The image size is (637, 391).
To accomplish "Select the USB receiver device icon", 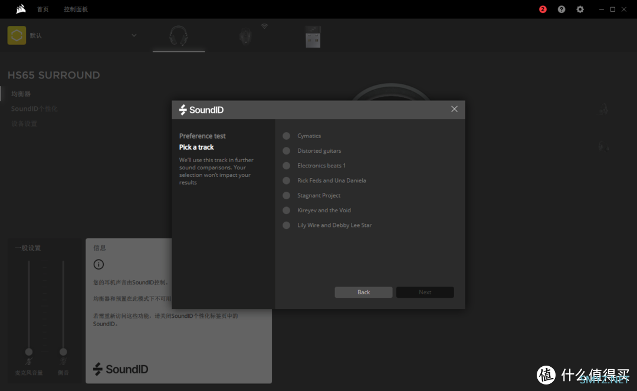I will (x=313, y=37).
